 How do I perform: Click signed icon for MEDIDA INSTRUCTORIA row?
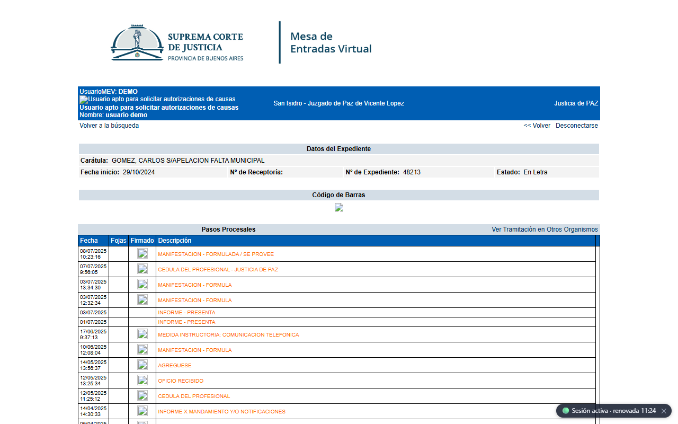[x=142, y=334]
